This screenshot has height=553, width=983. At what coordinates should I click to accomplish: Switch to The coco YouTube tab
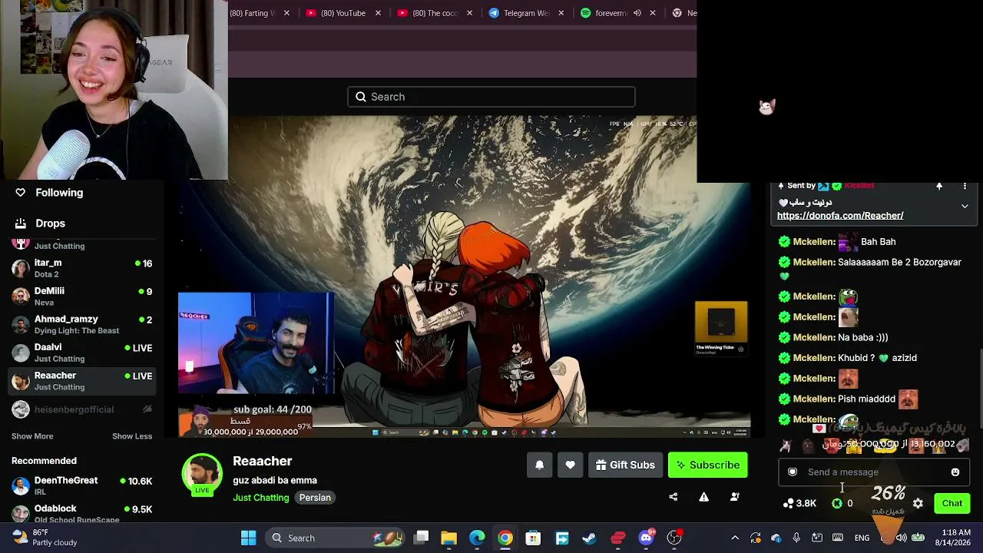point(434,13)
